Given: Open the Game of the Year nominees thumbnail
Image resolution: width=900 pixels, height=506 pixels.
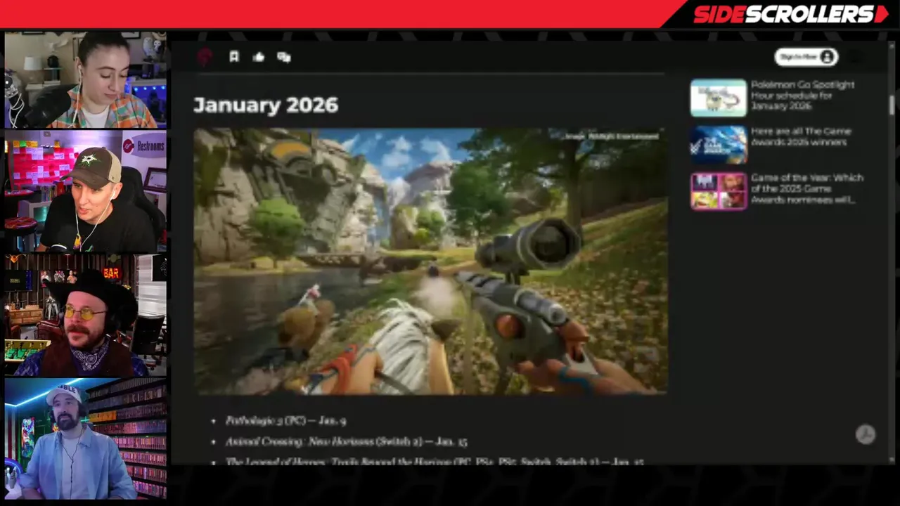Looking at the screenshot, I should click(718, 191).
